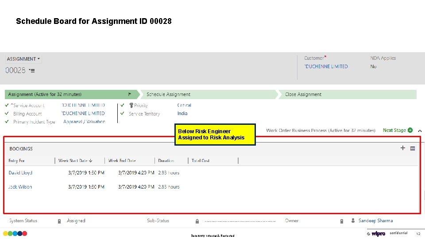Click the System Status value Assigned
This screenshot has height=239, width=425.
(x=76, y=220)
